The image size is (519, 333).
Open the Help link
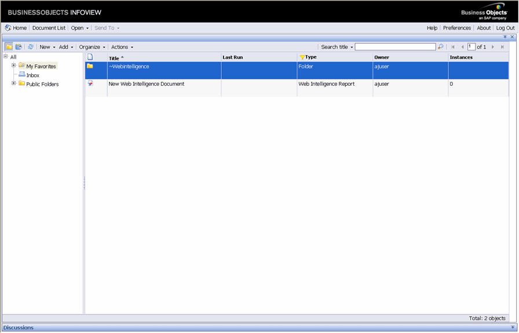click(x=432, y=28)
